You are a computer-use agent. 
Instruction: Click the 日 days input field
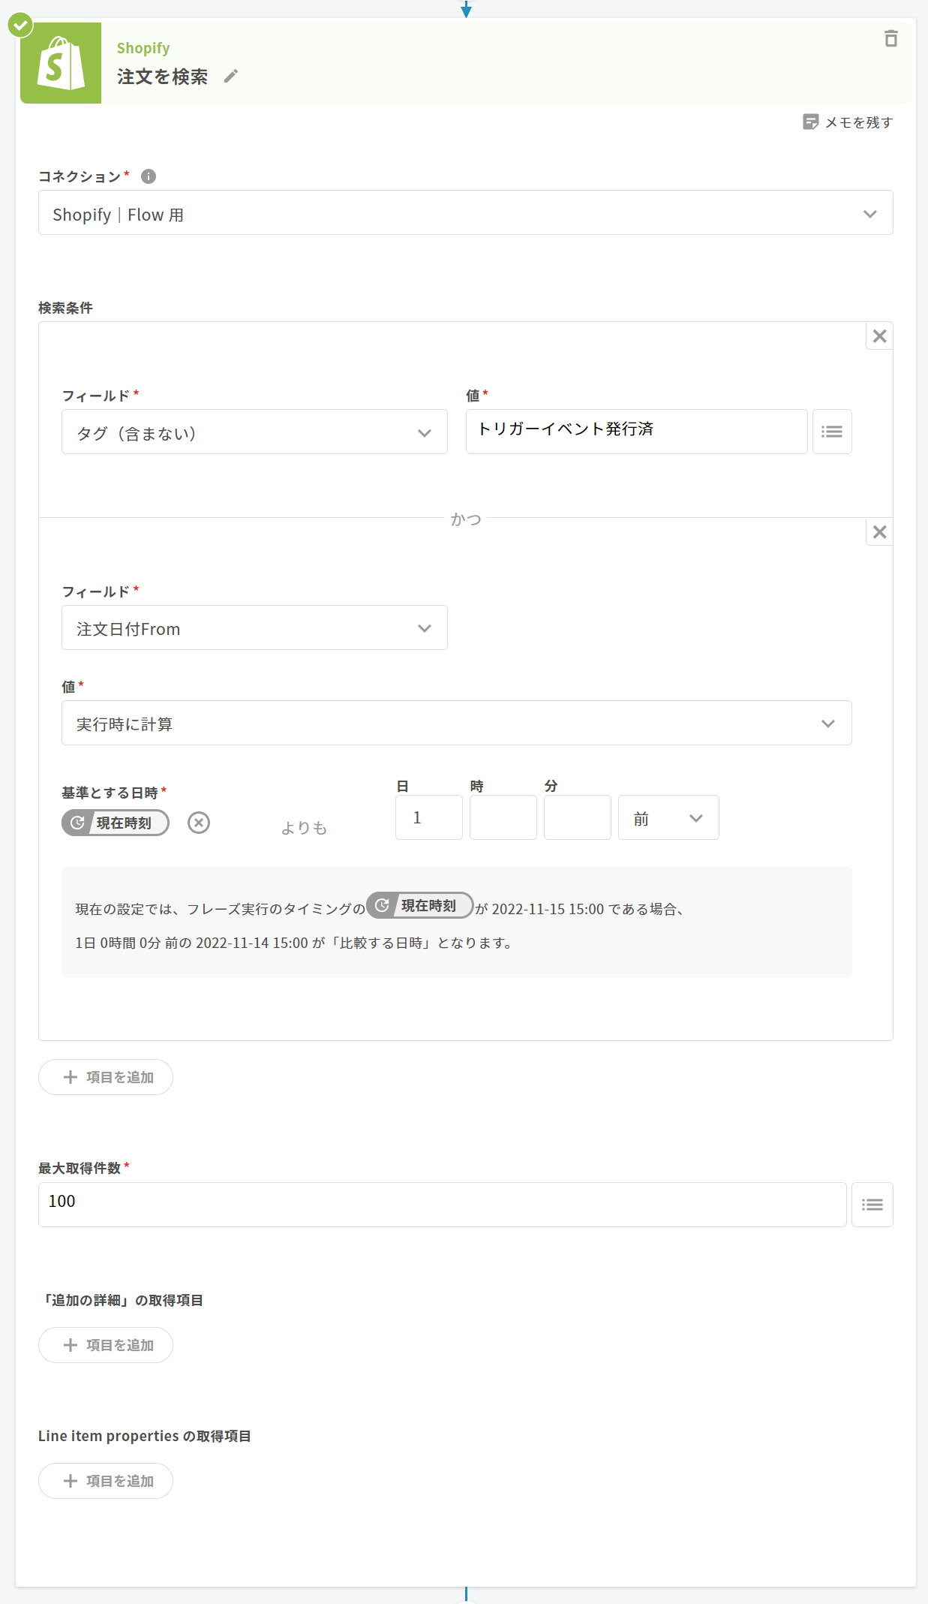click(x=428, y=817)
